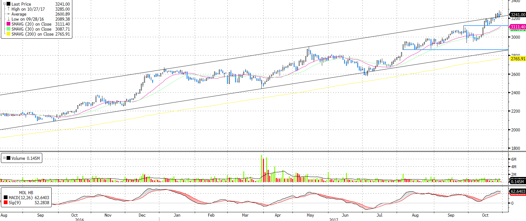Click the black Volume color swatch
The image size is (526, 221).
coord(8,158)
